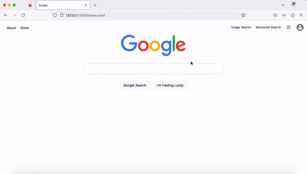Click the I'm Feeling Lucky button
This screenshot has height=174, width=307.
pos(170,85)
